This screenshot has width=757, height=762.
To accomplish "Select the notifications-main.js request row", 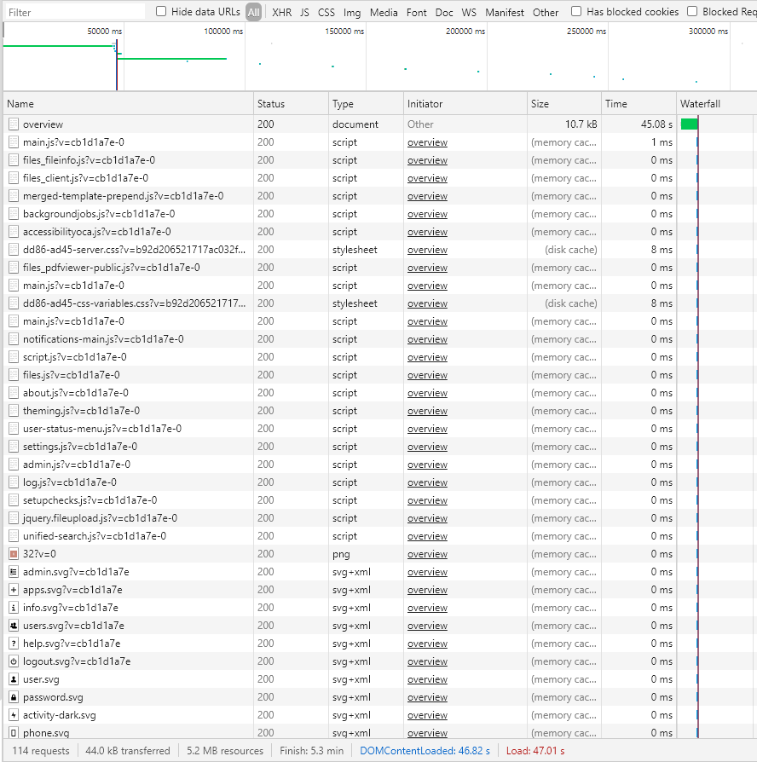I will click(x=379, y=339).
